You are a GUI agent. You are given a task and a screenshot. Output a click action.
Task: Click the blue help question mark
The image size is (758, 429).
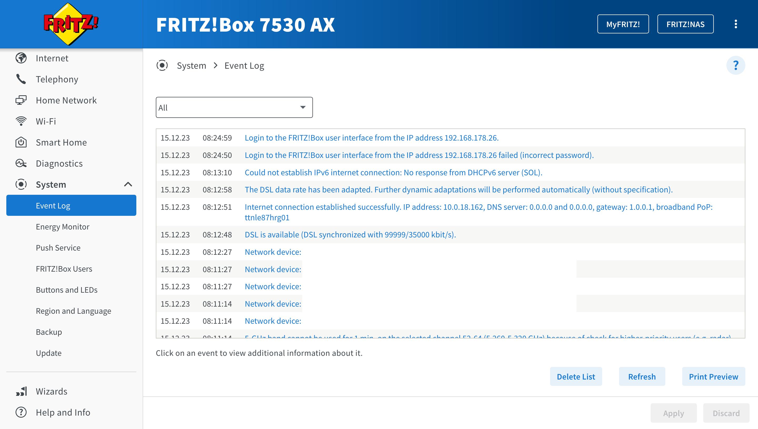coord(735,66)
